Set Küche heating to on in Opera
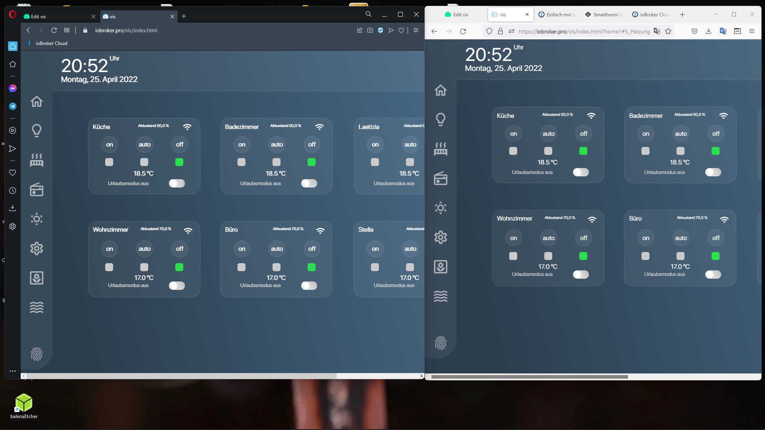Image resolution: width=765 pixels, height=430 pixels. coord(110,145)
